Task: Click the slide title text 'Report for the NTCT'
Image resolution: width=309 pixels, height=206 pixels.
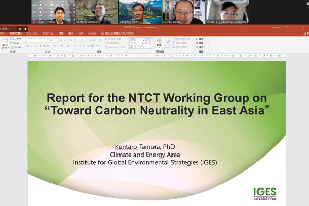Action: click(104, 97)
